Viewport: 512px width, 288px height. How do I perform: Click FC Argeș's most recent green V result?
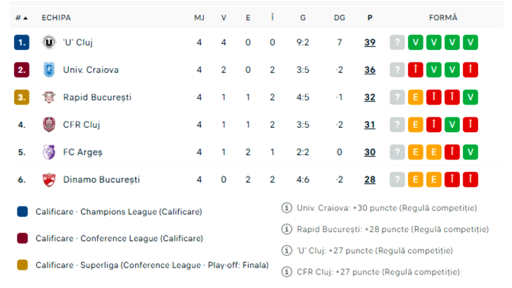[471, 152]
